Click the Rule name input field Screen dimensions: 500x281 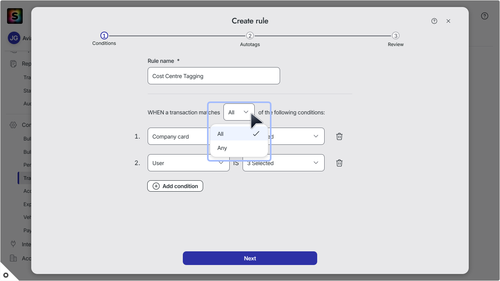point(214,76)
